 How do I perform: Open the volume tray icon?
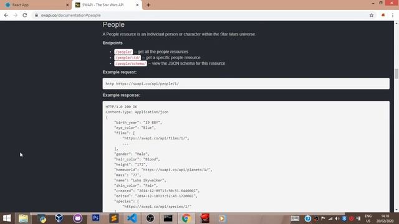click(x=337, y=218)
